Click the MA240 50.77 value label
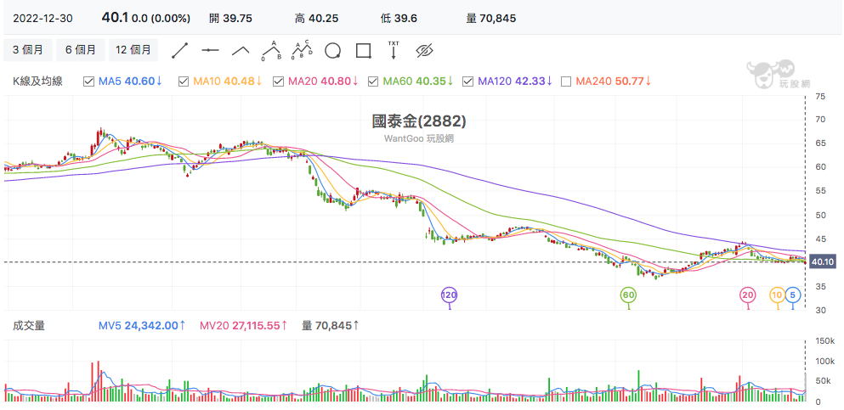Viewport: 844px width, 410px height. [614, 81]
